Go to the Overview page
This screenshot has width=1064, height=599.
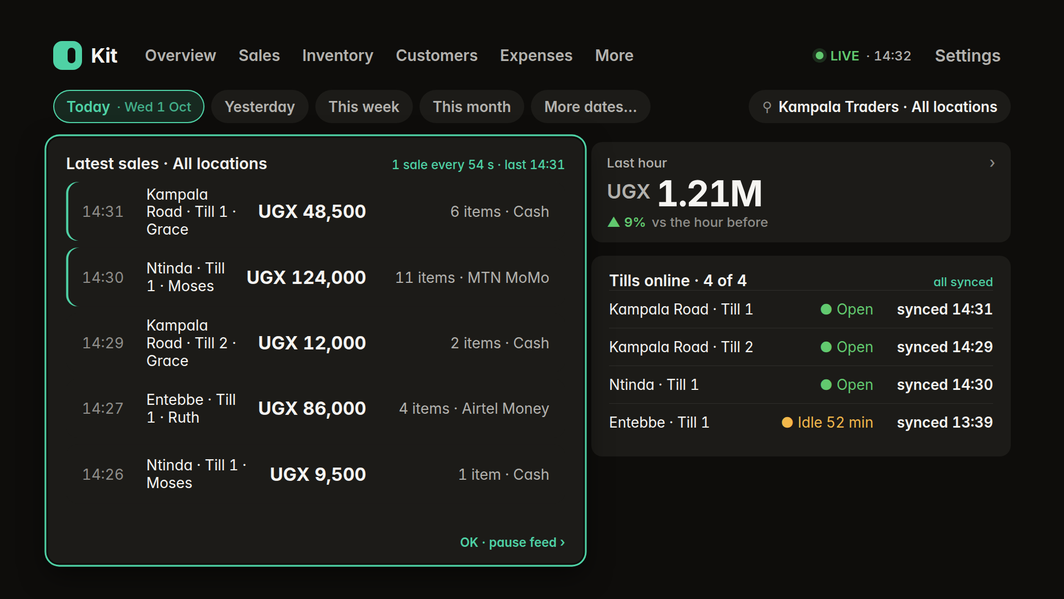181,55
